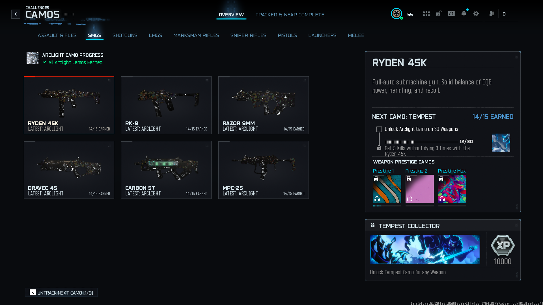Open the Sniper Rifles category tab
543x305 pixels.
(x=248, y=35)
